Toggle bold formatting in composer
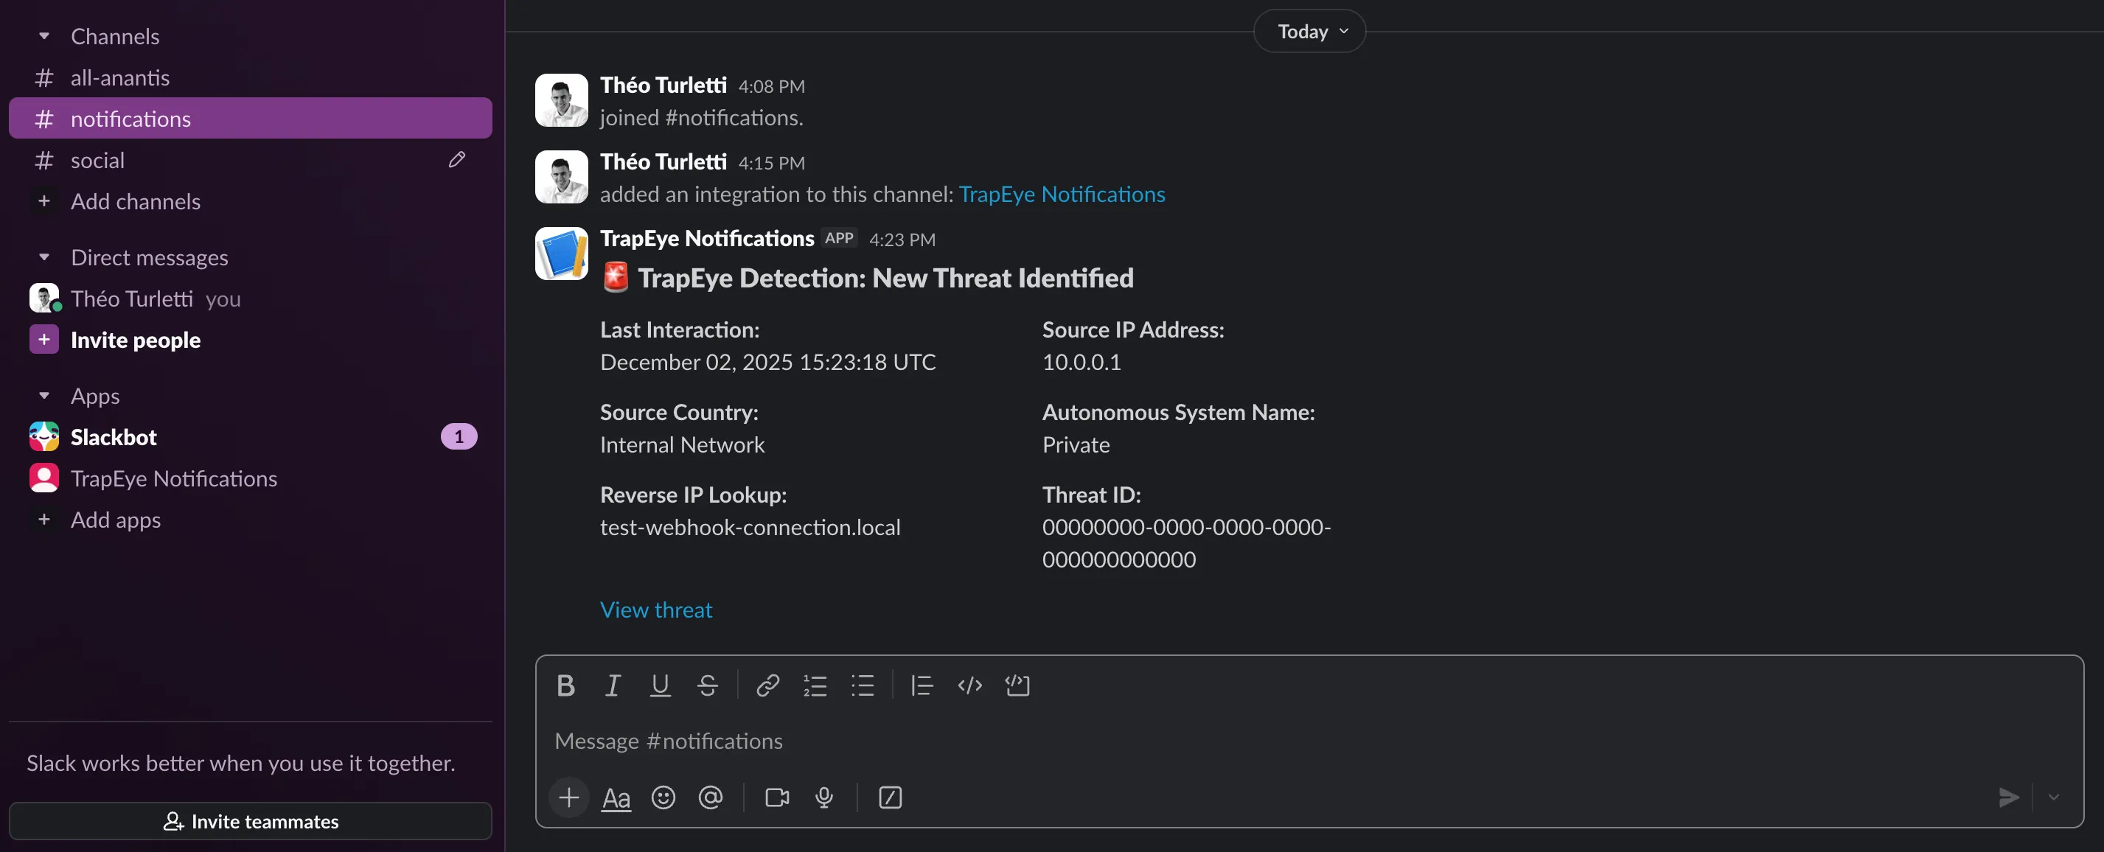The height and width of the screenshot is (852, 2104). [x=565, y=685]
